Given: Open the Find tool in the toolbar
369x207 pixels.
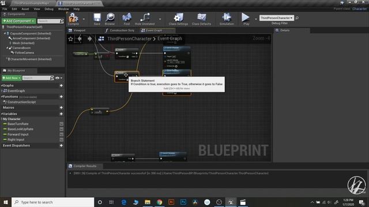Looking at the screenshot, I should 127,19.
